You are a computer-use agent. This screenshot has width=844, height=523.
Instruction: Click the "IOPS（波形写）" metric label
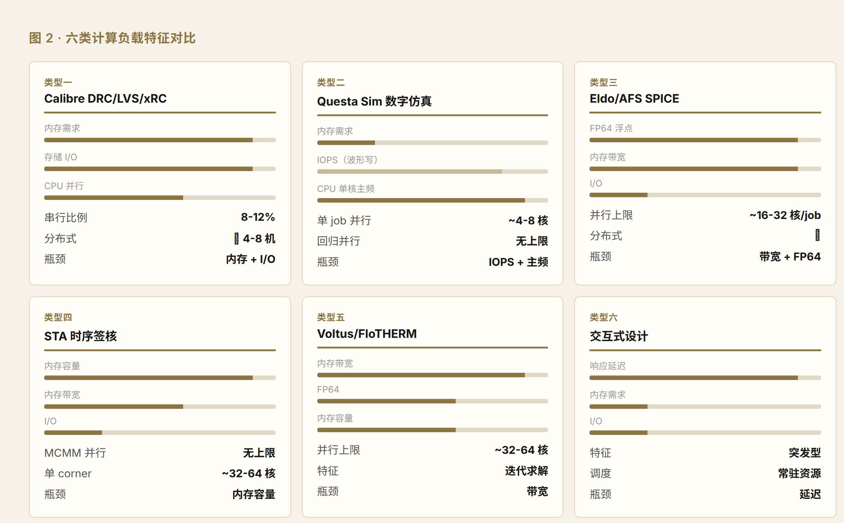click(347, 160)
